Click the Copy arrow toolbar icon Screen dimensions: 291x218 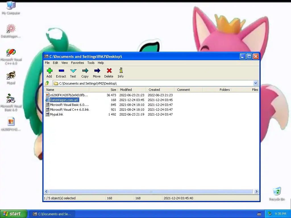pyautogui.click(x=85, y=71)
